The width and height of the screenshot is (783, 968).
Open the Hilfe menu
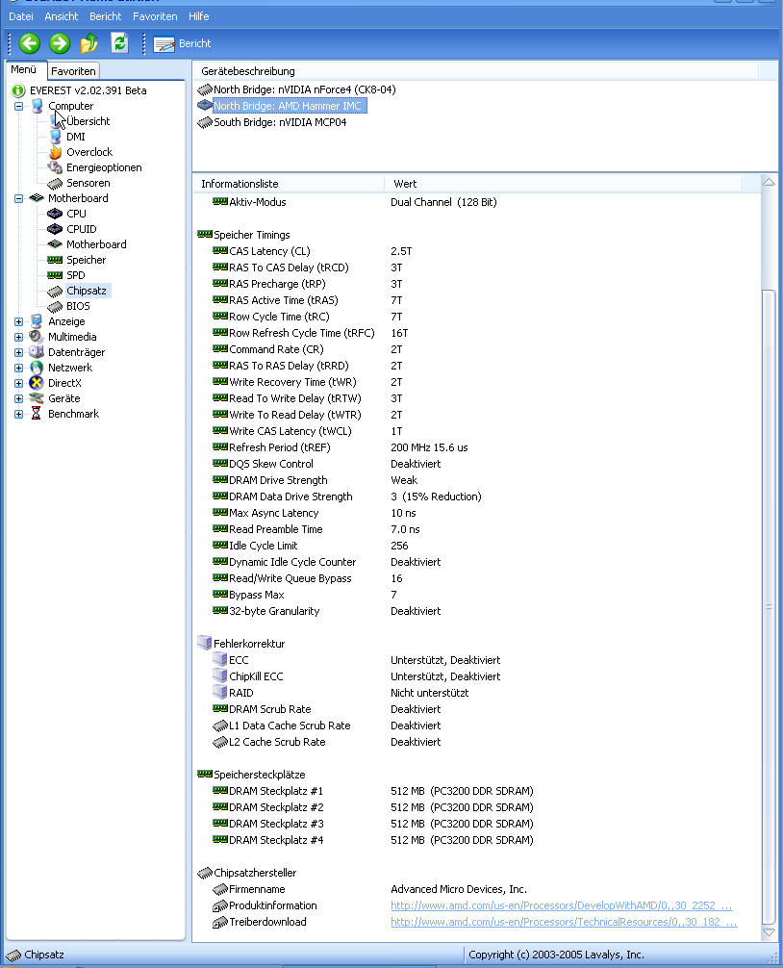pyautogui.click(x=199, y=16)
